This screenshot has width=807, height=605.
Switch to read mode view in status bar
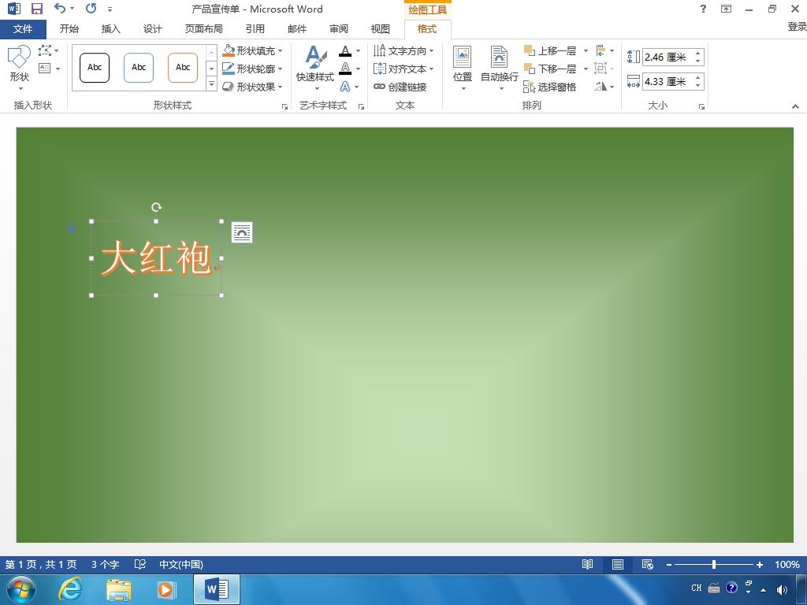pos(587,564)
